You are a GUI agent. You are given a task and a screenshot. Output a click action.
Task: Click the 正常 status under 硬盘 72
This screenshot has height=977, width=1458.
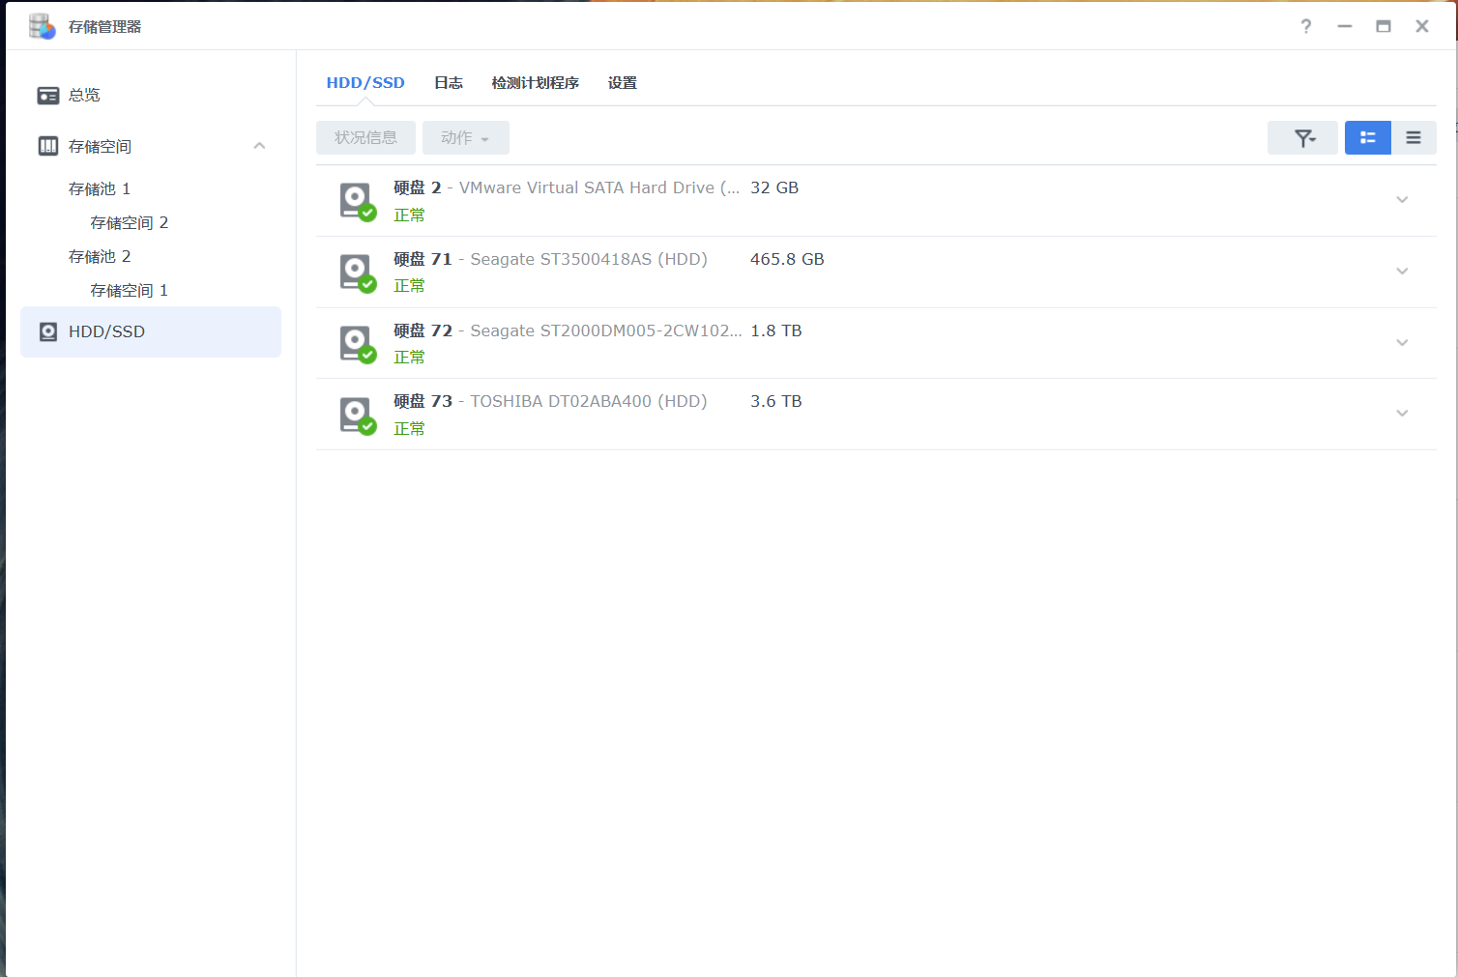[409, 358]
